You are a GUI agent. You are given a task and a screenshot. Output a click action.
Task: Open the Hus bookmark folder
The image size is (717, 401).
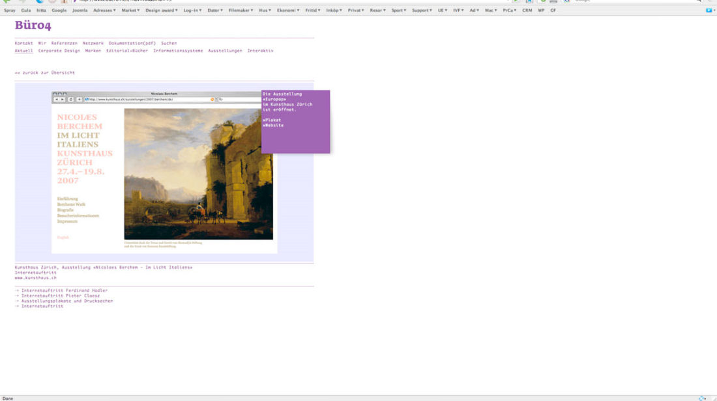265,10
